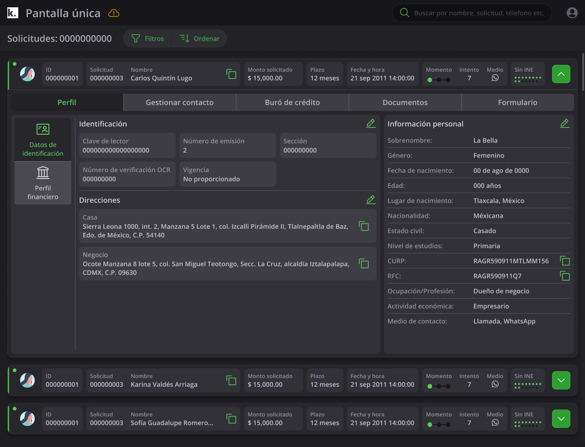This screenshot has width=585, height=447.
Task: Edit the Identificación section
Action: [371, 123]
